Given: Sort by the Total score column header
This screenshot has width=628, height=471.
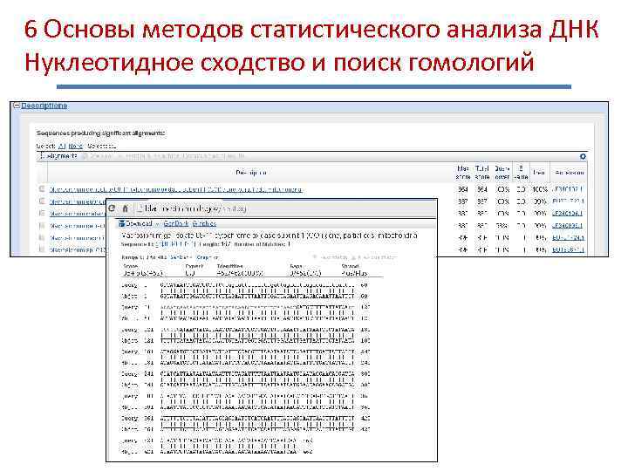Looking at the screenshot, I should tap(481, 173).
